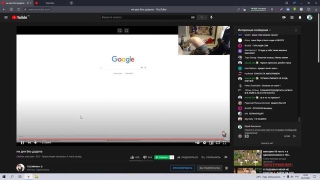Enable miniplayer mode
Viewport: 320px width, 180px height.
point(211,142)
